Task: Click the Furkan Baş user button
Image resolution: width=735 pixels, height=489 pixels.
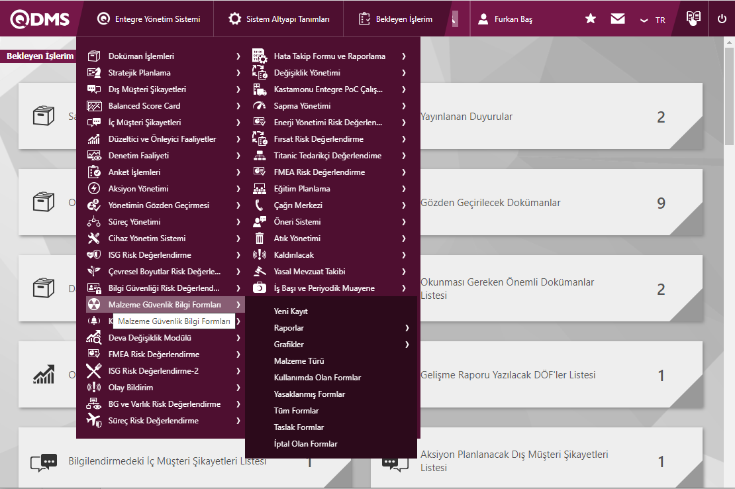Action: (506, 19)
